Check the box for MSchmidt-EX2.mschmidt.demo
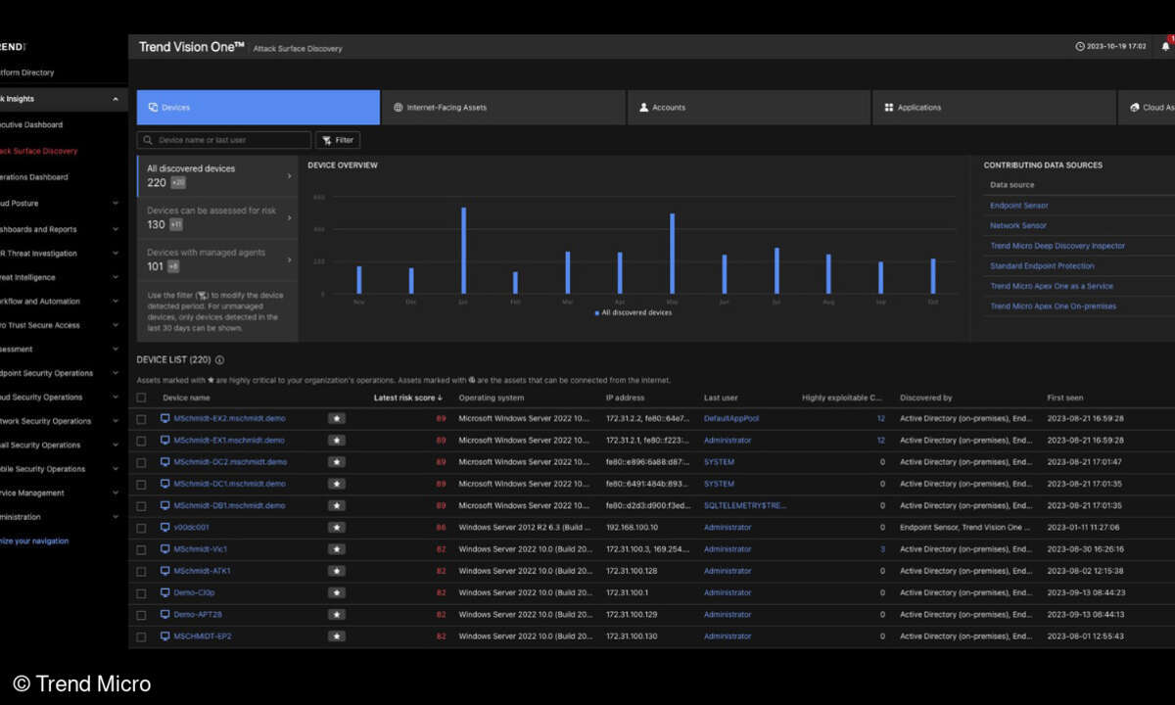The image size is (1175, 705). (x=142, y=418)
